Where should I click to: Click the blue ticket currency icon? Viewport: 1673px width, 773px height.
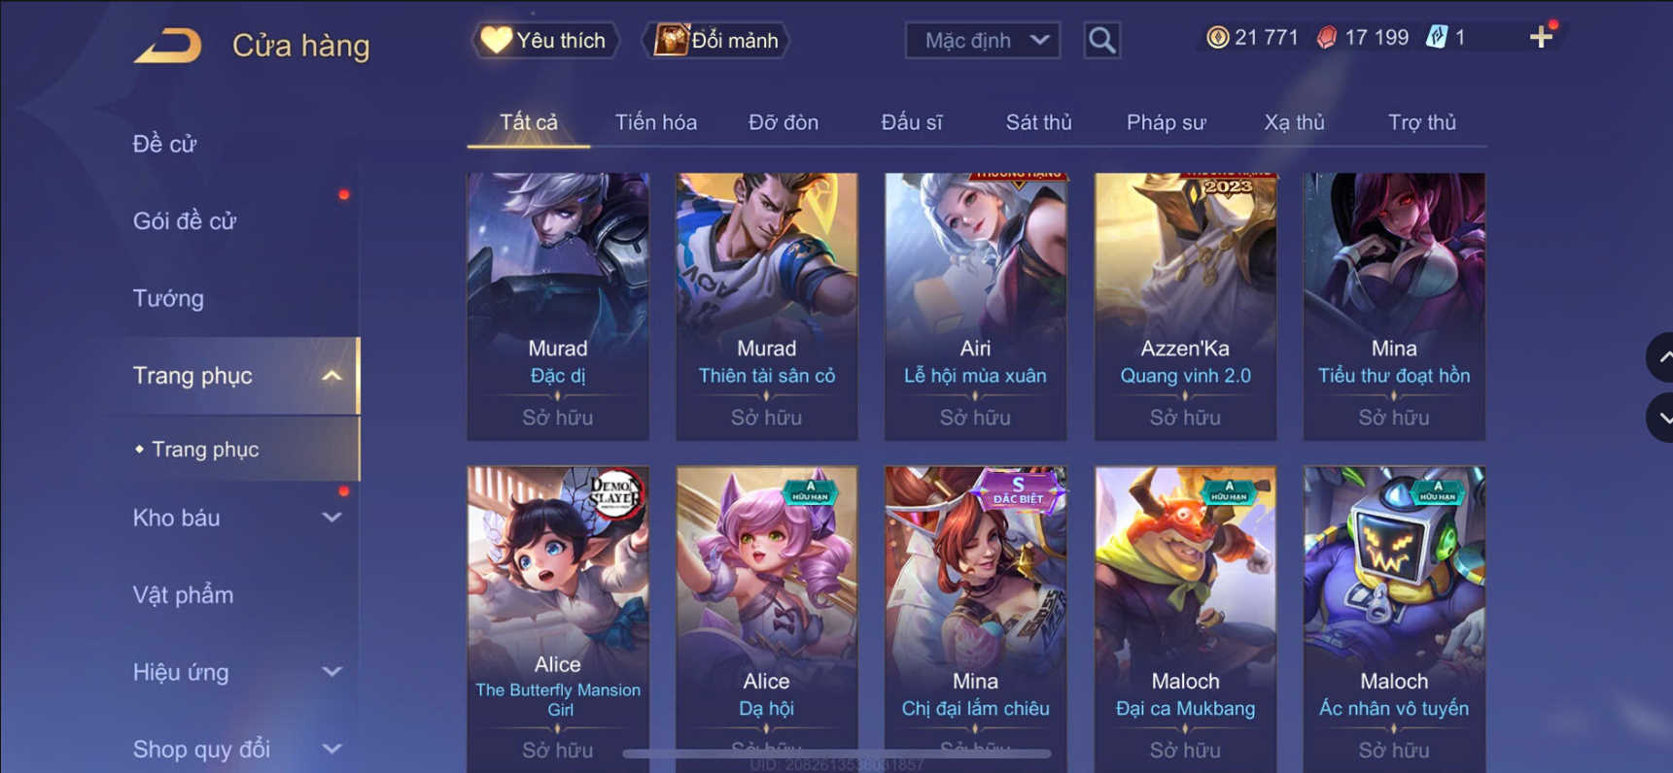1437,37
